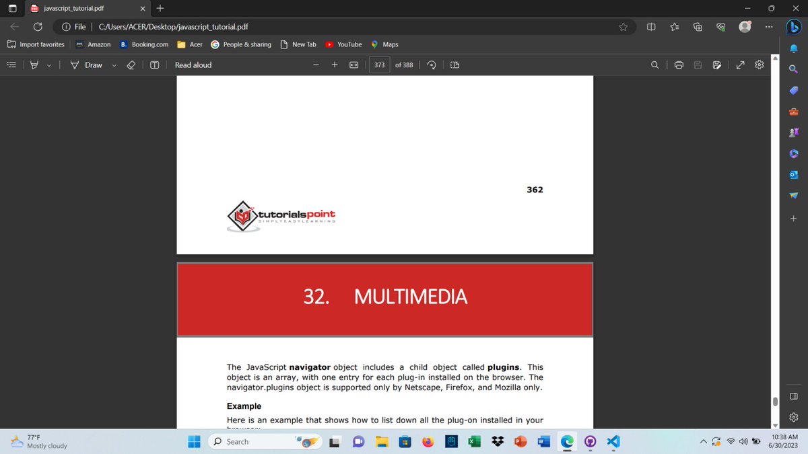
Task: Edit the page number field showing 373
Action: [x=380, y=65]
